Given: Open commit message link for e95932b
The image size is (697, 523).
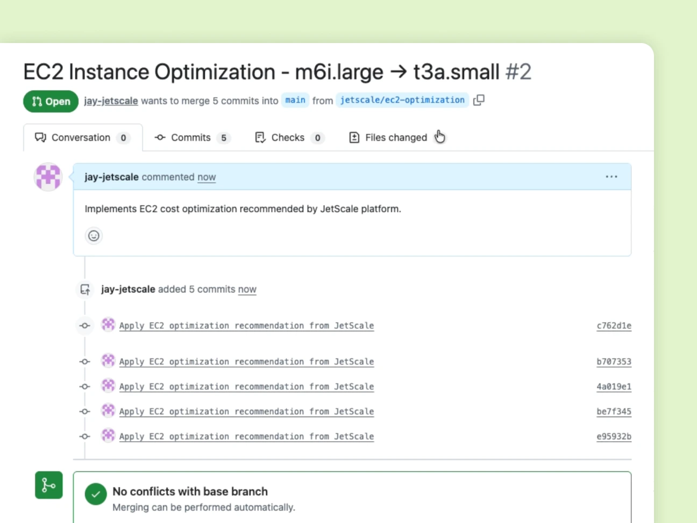Looking at the screenshot, I should click(246, 436).
